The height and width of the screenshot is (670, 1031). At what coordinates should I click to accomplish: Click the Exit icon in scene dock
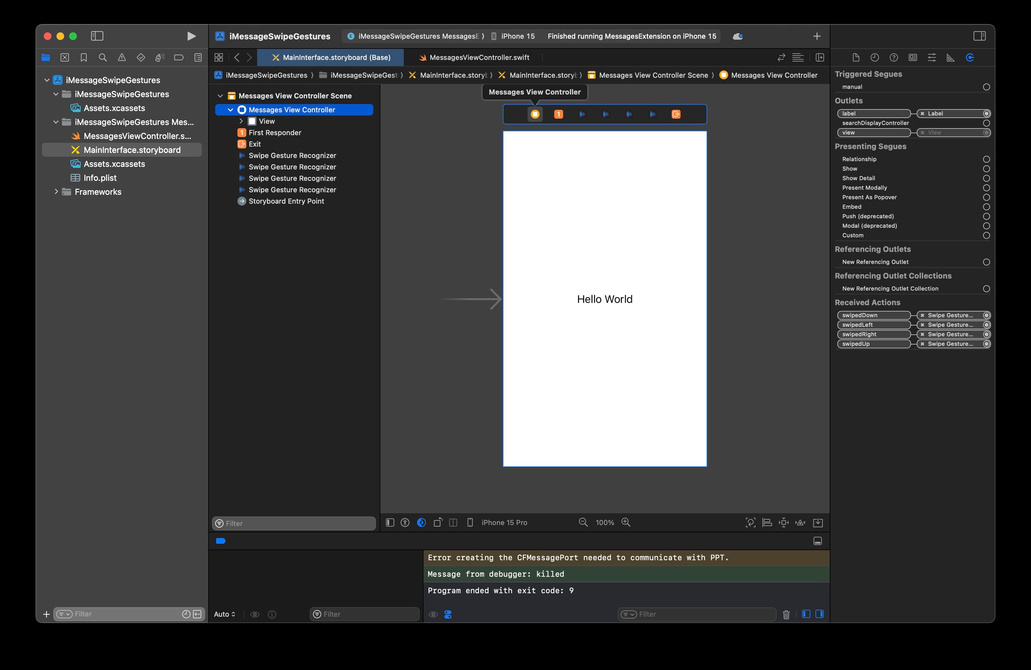[x=676, y=114]
